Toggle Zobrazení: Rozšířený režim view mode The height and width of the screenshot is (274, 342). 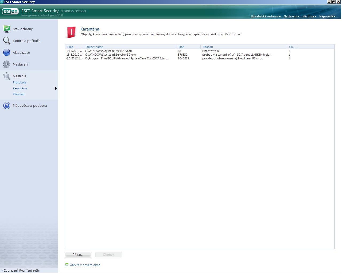tap(22, 271)
